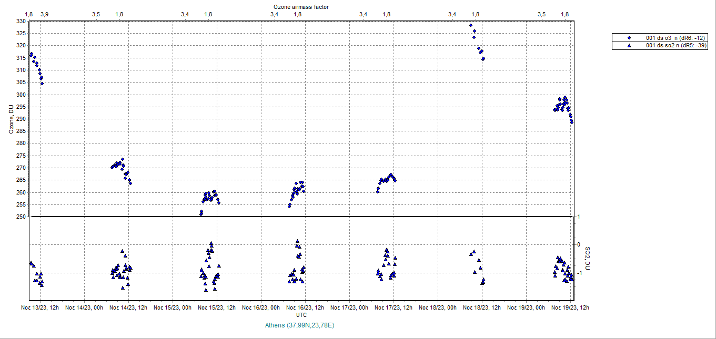The height and width of the screenshot is (339, 716).
Task: Click the ozone diamond marker in the legend
Action: coord(629,38)
